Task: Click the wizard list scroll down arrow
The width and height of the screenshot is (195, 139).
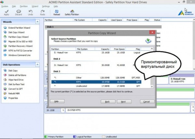Action: tap(152, 86)
